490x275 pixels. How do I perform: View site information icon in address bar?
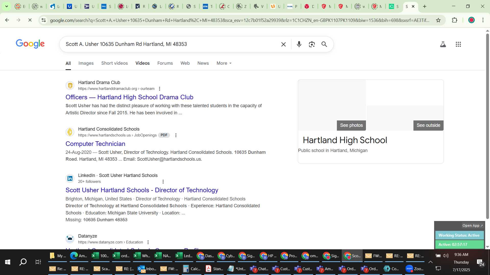tap(44, 20)
